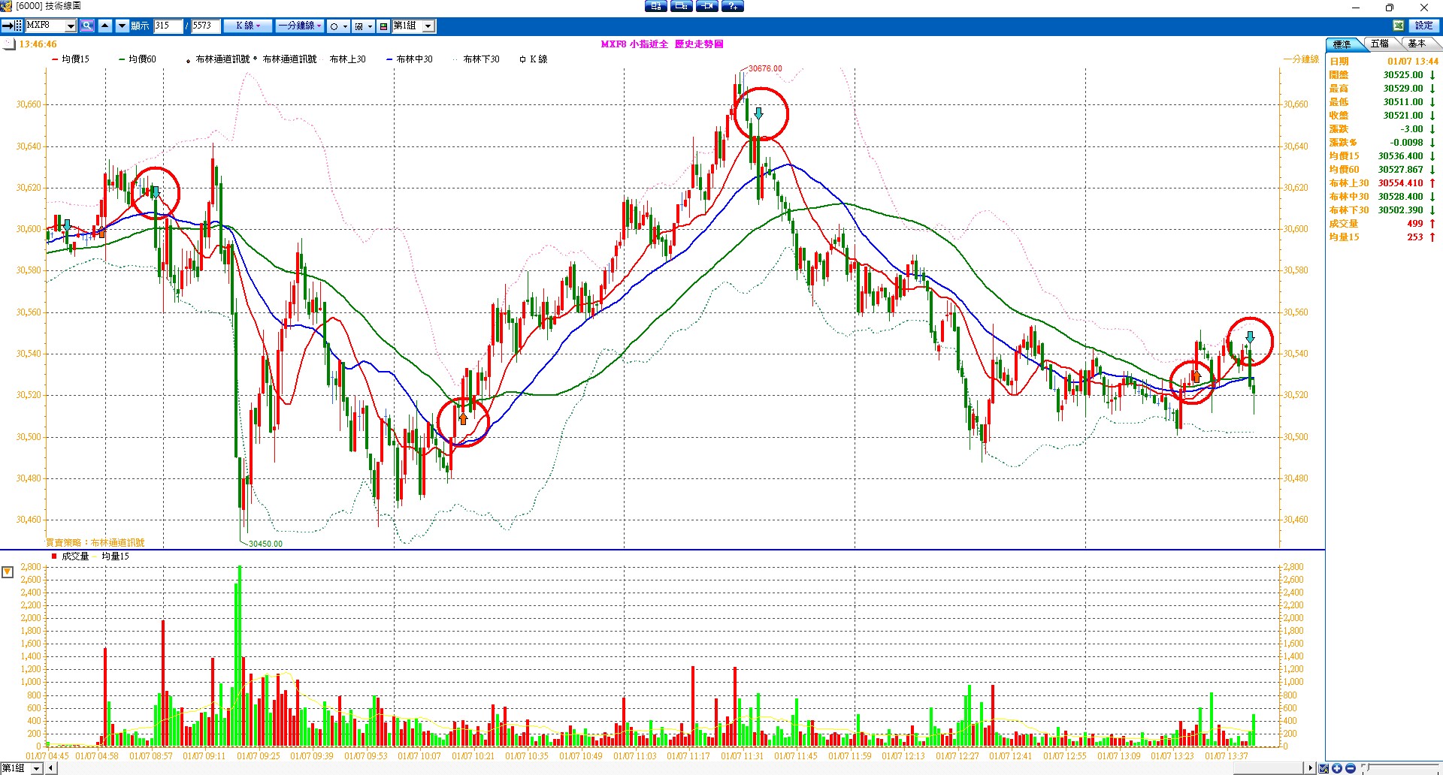
Task: Open the MXF8 symbol dropdown
Action: 71,26
